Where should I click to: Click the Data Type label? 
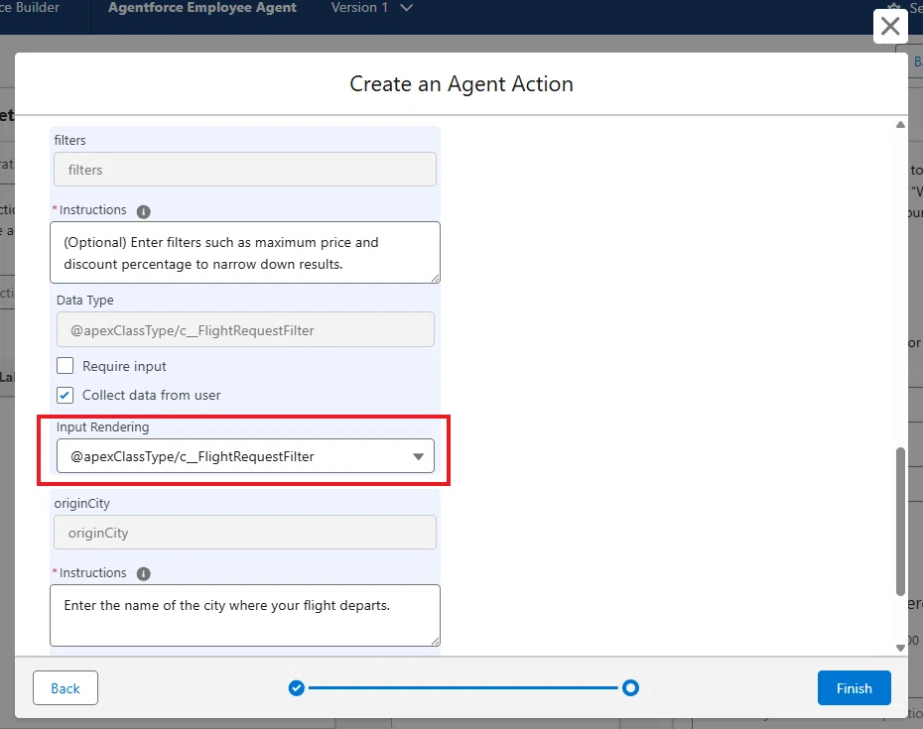[84, 301]
